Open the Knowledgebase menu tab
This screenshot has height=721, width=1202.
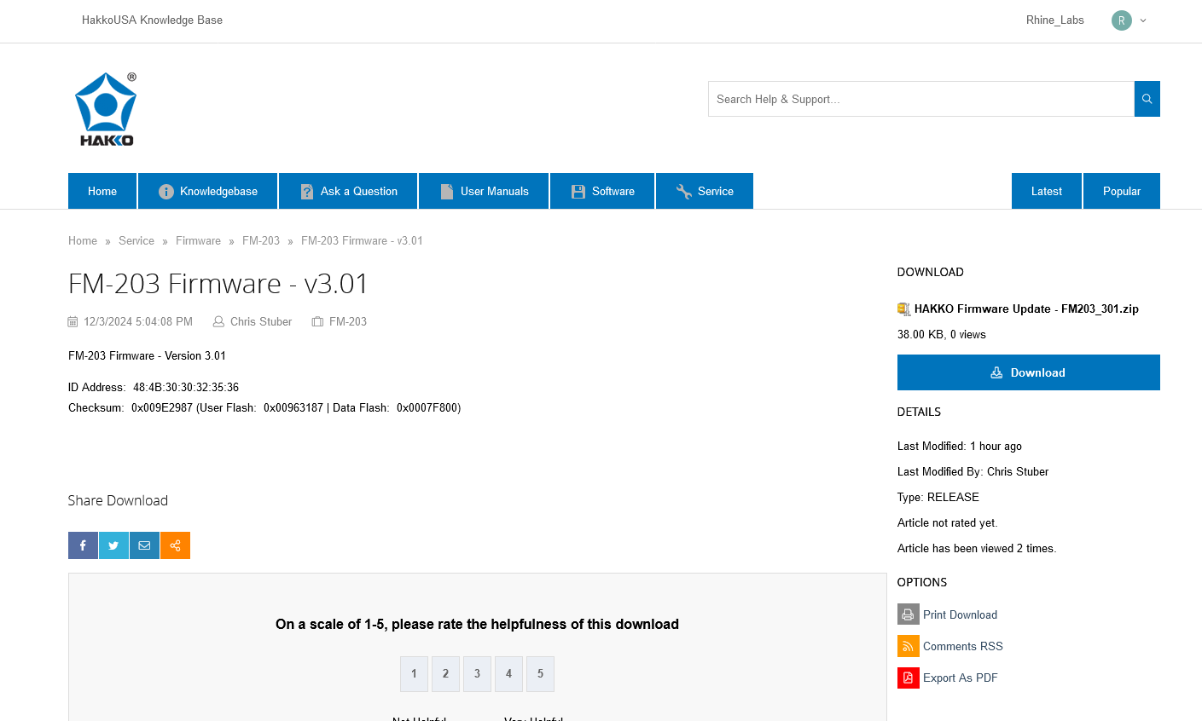pos(208,191)
